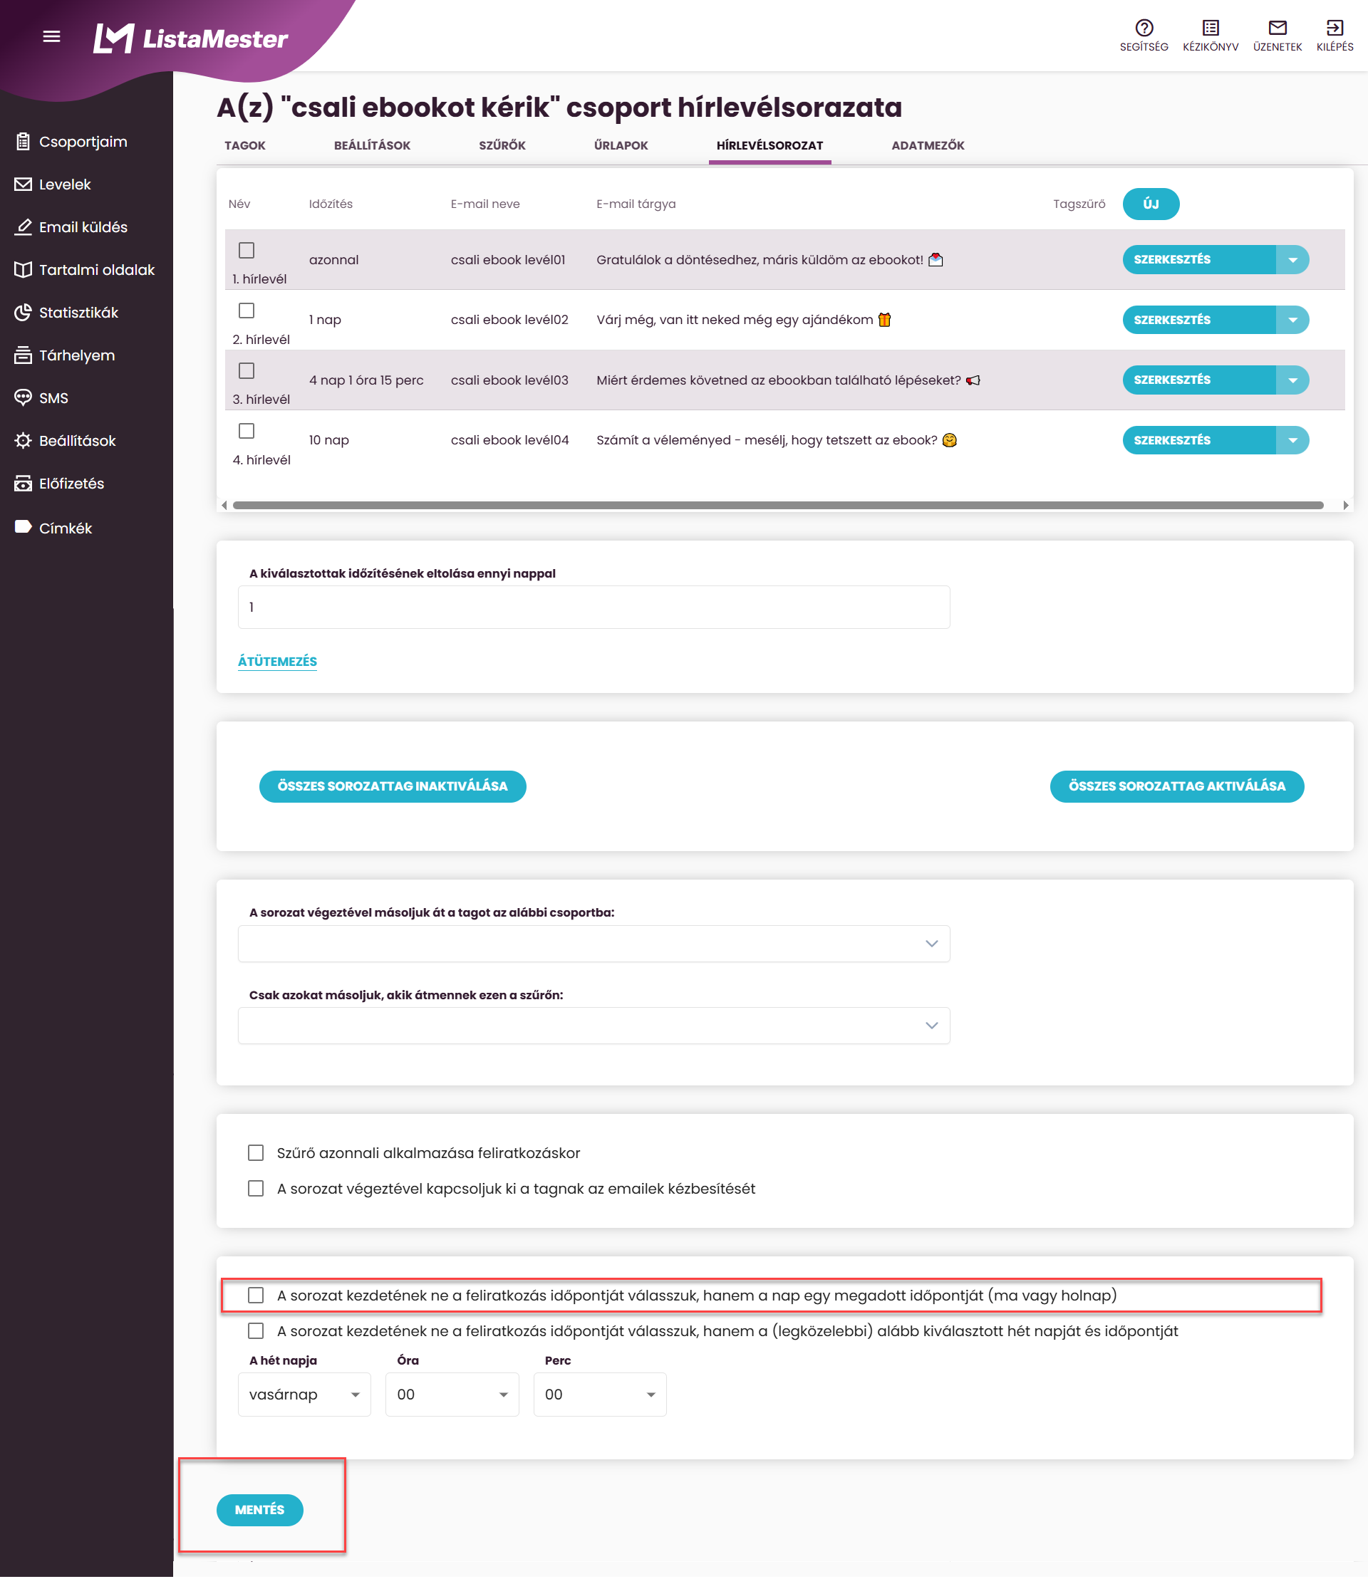Screen dimensions: 1368x1579
Task: Open the Perc minute dropdown
Action: [600, 1395]
